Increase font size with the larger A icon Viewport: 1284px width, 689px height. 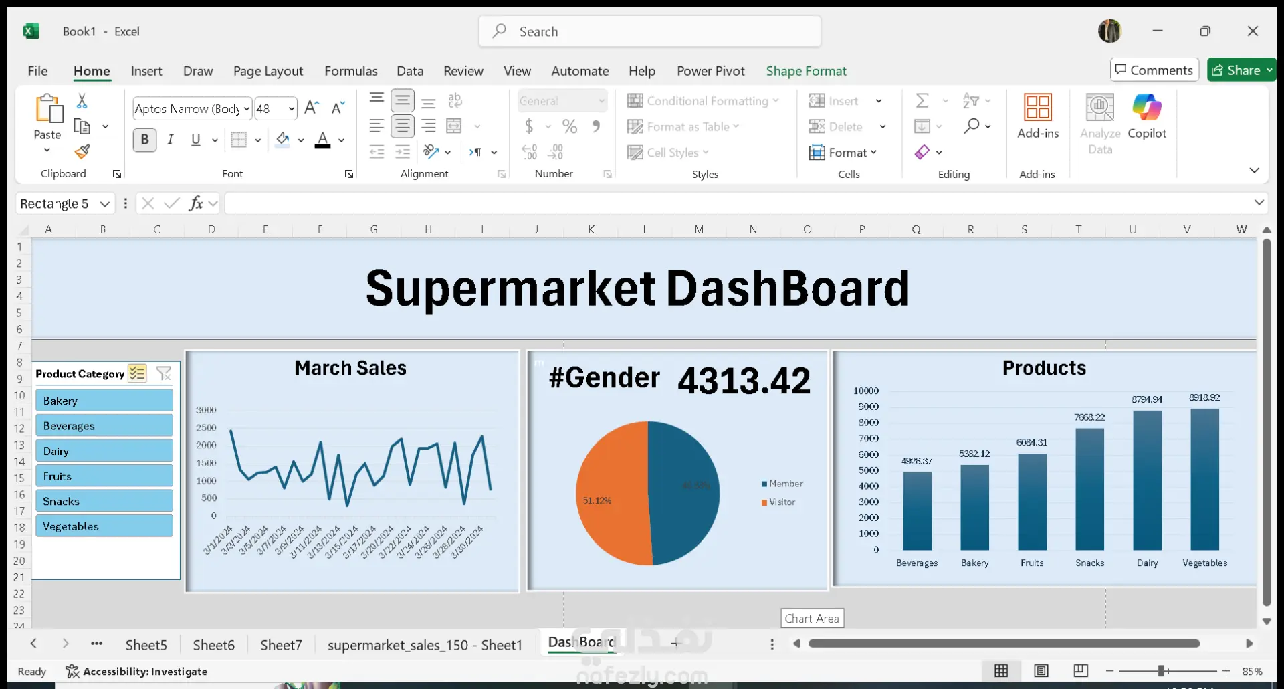[312, 108]
